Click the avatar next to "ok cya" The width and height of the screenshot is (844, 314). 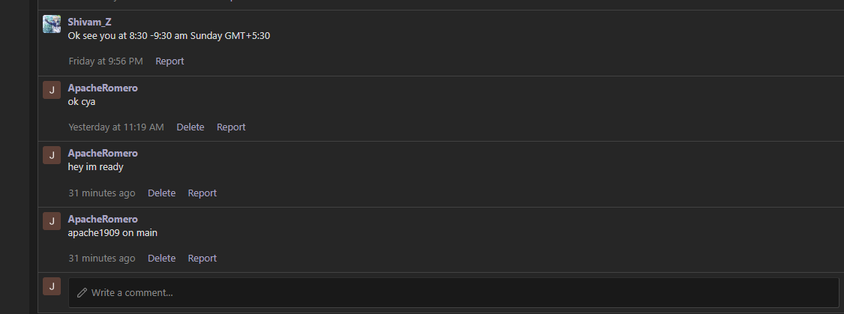tap(52, 90)
